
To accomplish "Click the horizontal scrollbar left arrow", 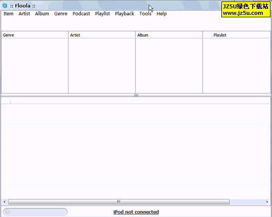I will [4, 202].
